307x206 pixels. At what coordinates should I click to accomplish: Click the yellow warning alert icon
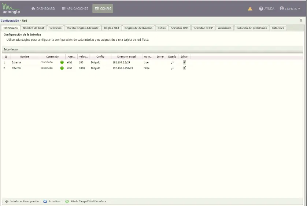pos(250,9)
